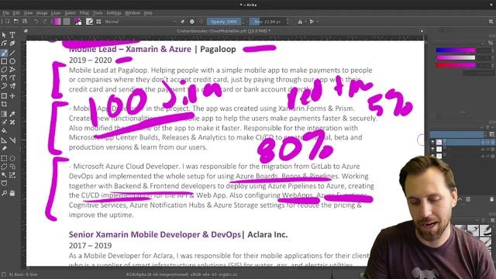Select the Polygon tool

point(4,69)
